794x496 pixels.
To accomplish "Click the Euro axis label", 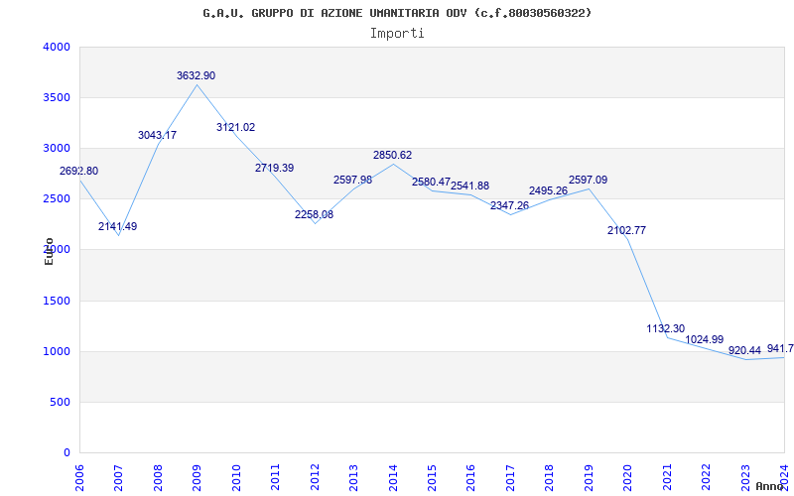I will (x=49, y=251).
